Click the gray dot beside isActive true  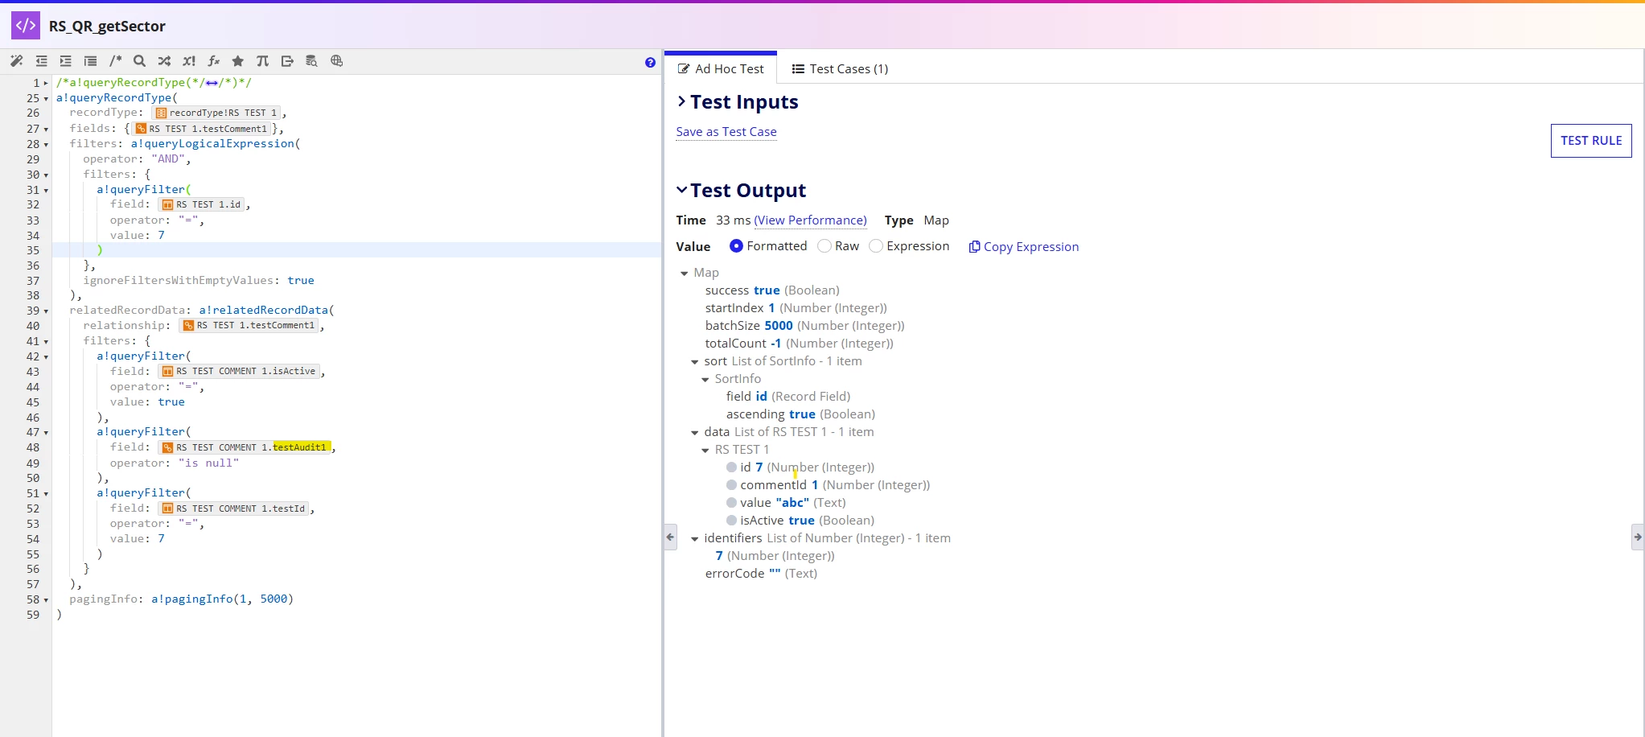pos(731,521)
